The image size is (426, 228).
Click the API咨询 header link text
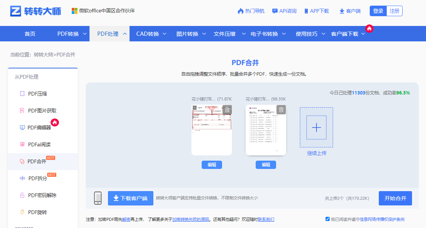tap(288, 11)
